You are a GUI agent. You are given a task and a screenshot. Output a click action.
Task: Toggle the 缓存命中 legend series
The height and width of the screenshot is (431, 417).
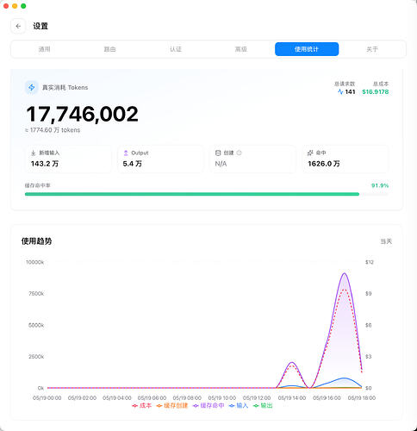coord(208,405)
